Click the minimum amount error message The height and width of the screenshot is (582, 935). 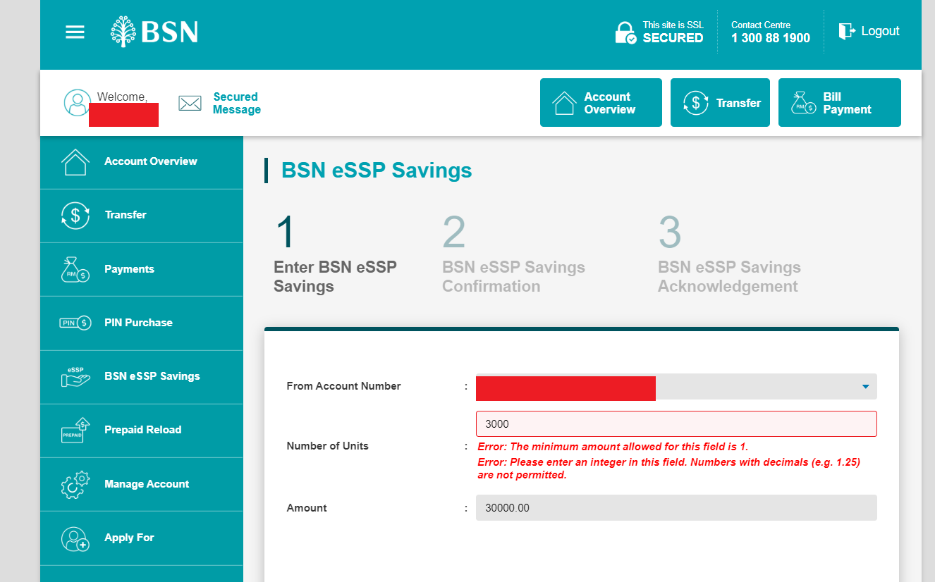tap(613, 447)
